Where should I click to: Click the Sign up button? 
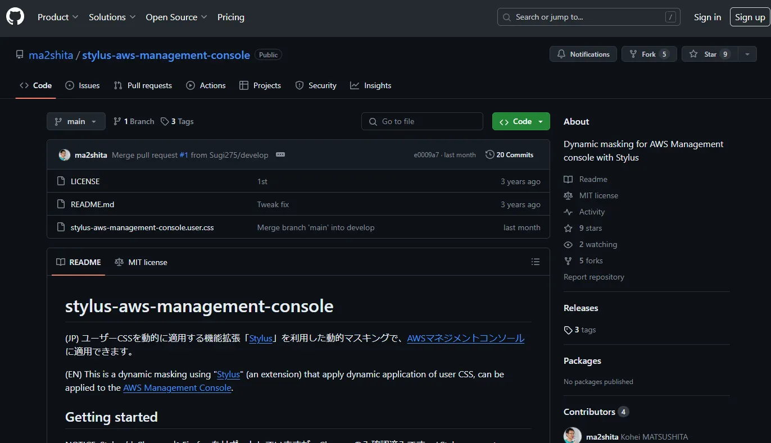coord(750,17)
